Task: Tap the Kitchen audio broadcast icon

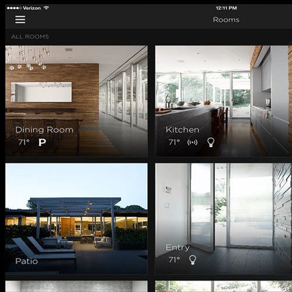Action: click(192, 142)
